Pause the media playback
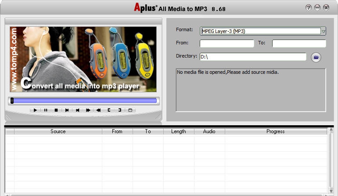Screen dimensions: 338x196 pyautogui.click(x=46, y=110)
